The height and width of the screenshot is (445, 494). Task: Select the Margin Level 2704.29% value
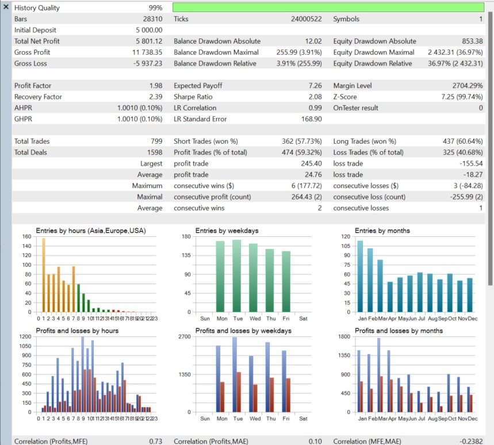pyautogui.click(x=468, y=86)
